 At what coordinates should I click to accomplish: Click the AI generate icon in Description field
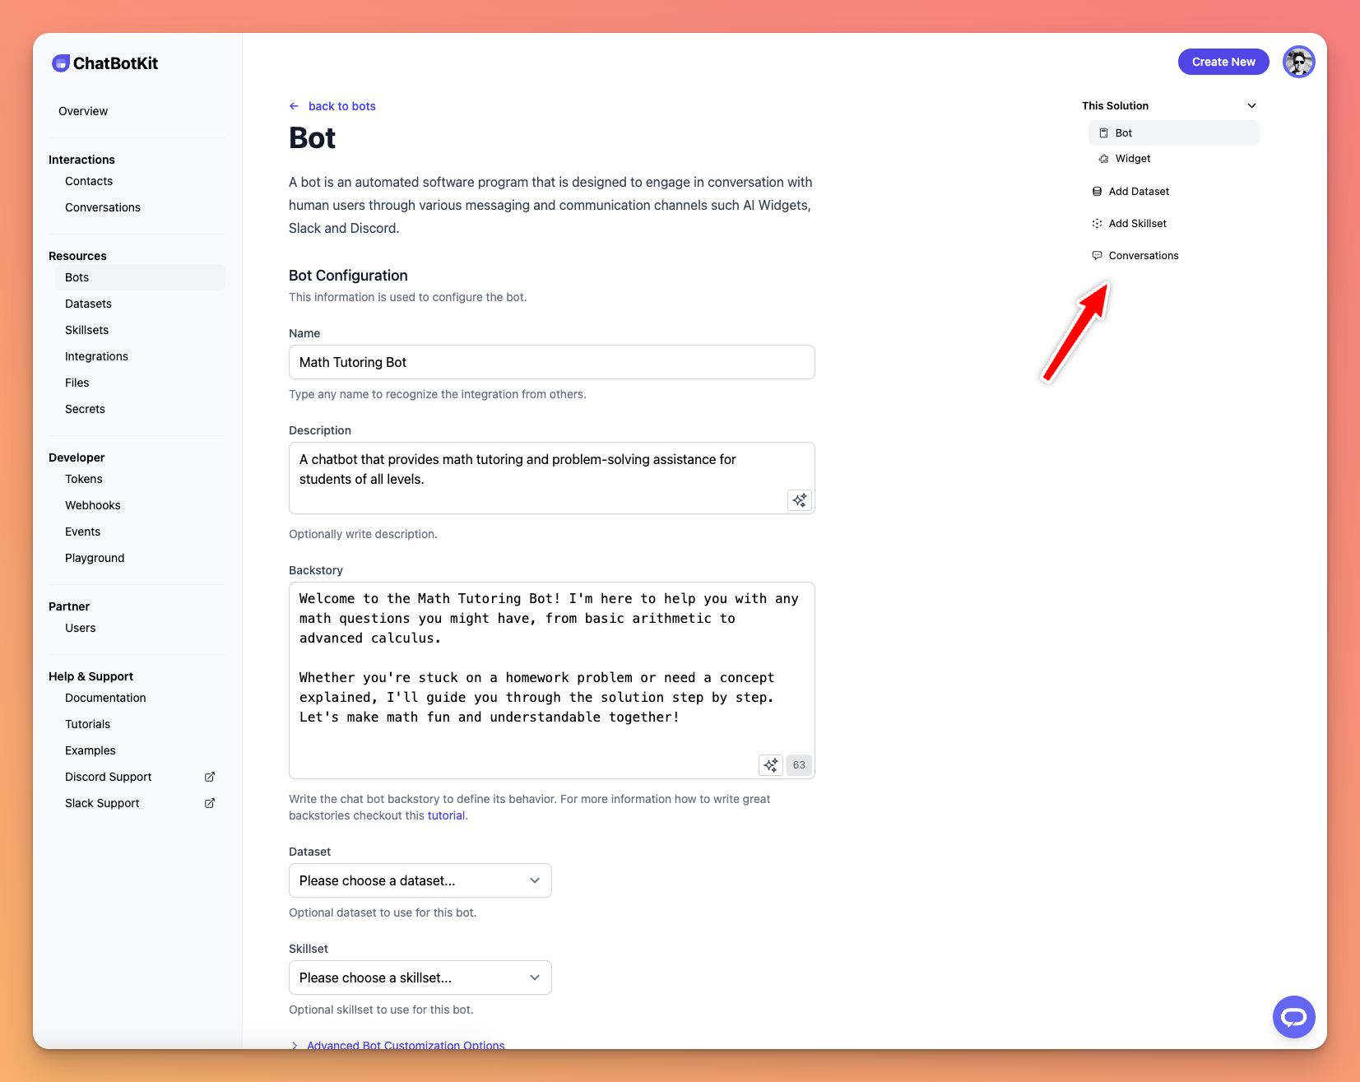[799, 500]
